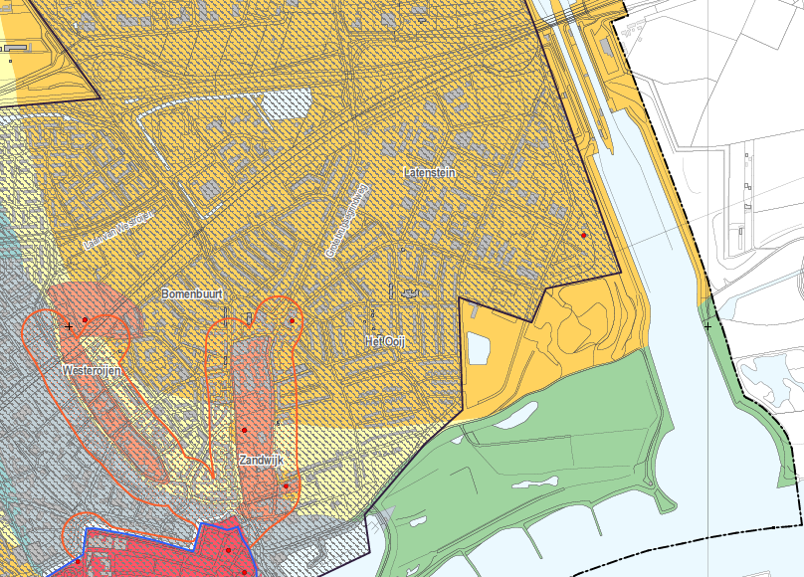This screenshot has height=577, width=804.
Task: Click the Het Ooij area label
Action: pyautogui.click(x=387, y=341)
